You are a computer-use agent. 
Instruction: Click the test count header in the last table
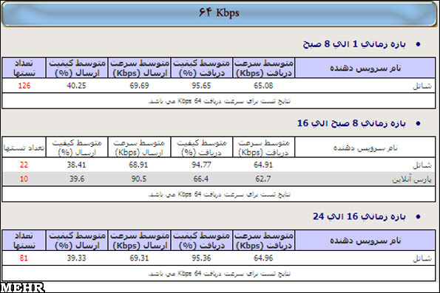point(24,241)
